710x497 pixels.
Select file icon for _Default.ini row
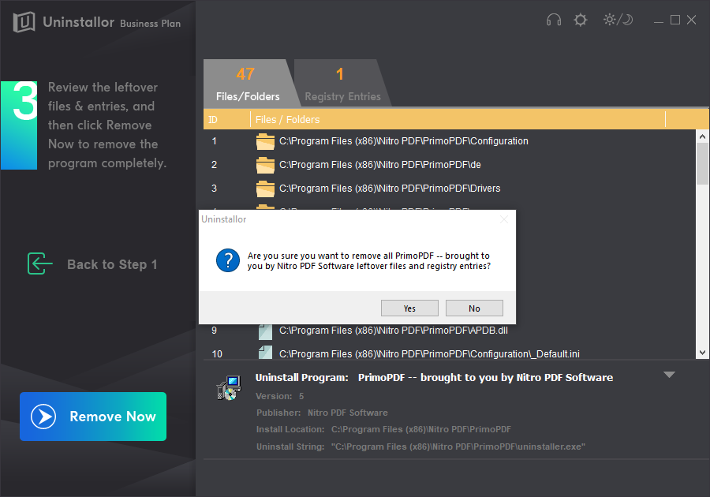point(265,353)
